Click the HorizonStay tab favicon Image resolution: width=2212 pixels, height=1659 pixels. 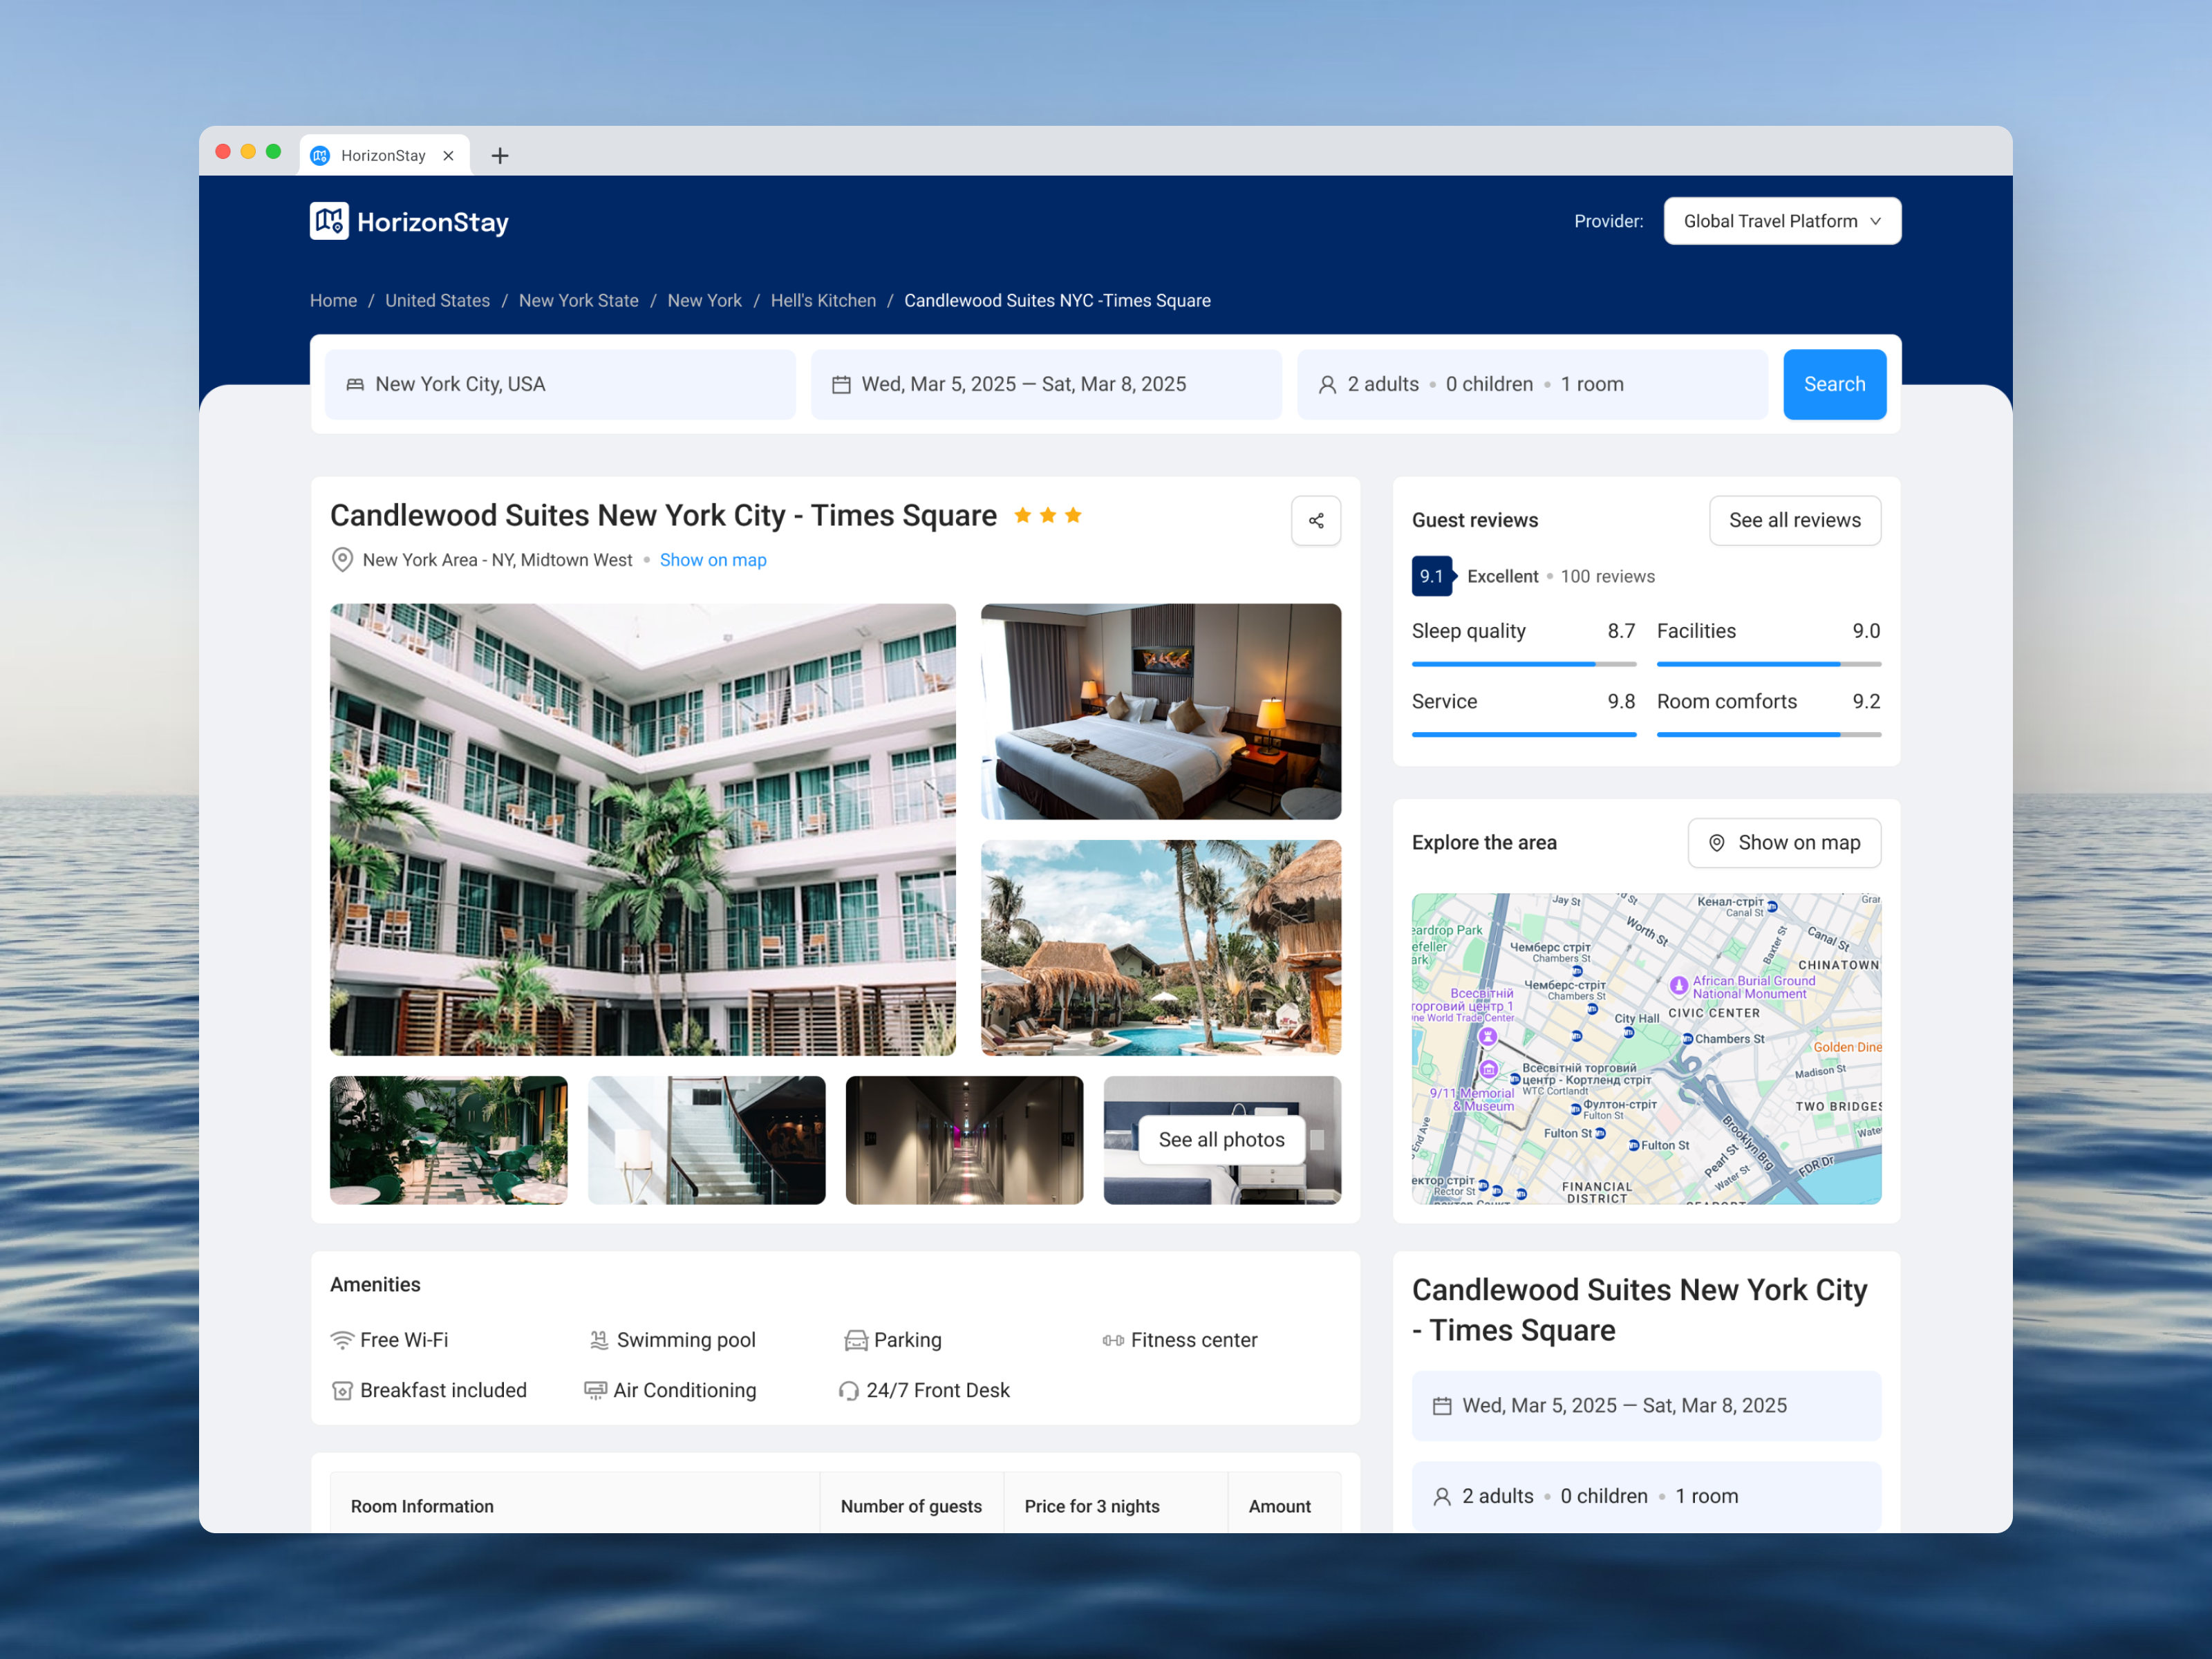click(x=320, y=155)
